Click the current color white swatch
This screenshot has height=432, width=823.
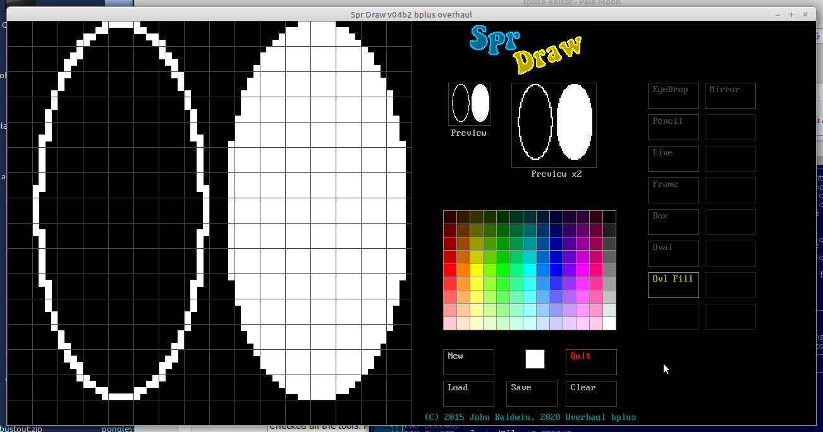tap(535, 359)
